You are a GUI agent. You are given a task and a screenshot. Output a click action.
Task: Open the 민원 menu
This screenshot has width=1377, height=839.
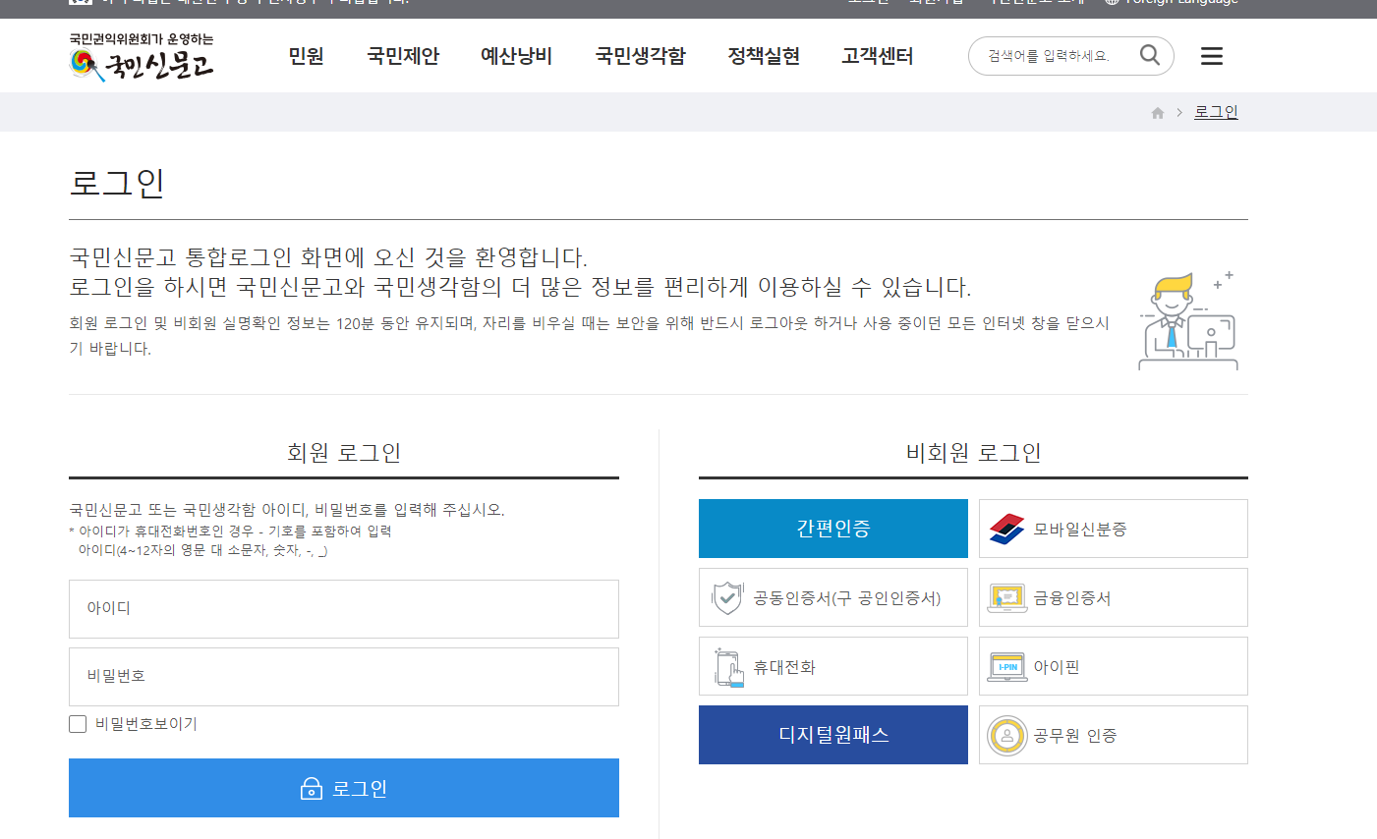(x=305, y=57)
